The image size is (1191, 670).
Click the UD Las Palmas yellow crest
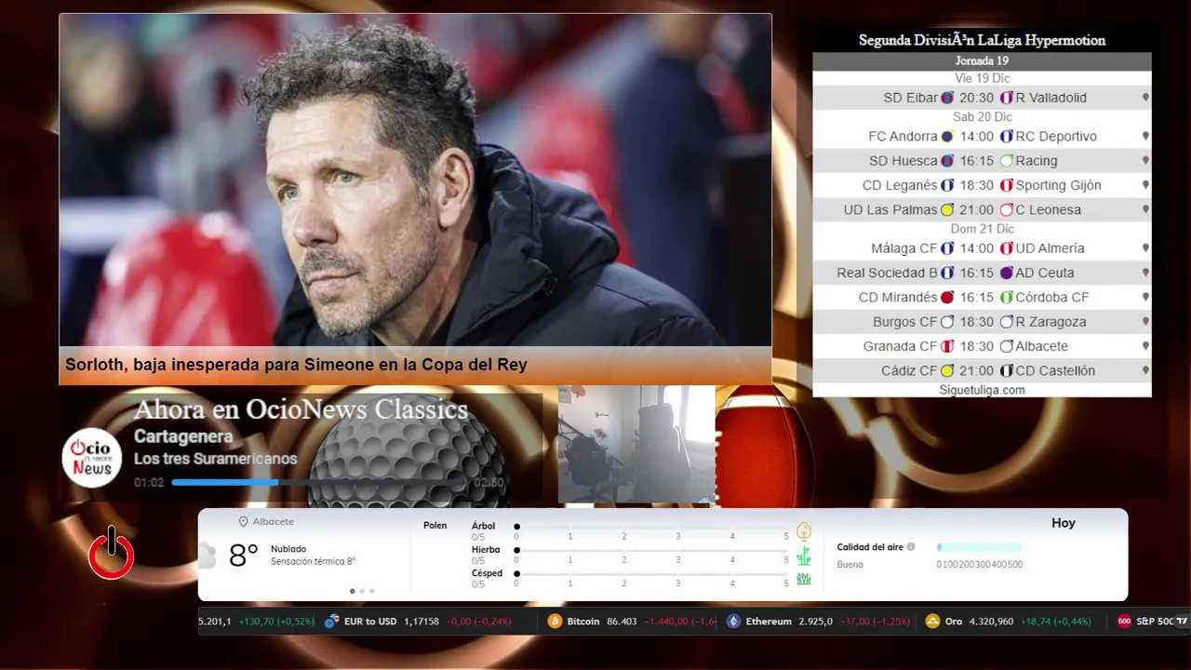[x=947, y=210]
